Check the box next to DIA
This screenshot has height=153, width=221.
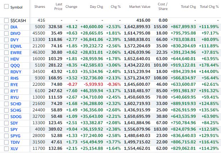tap(6, 27)
